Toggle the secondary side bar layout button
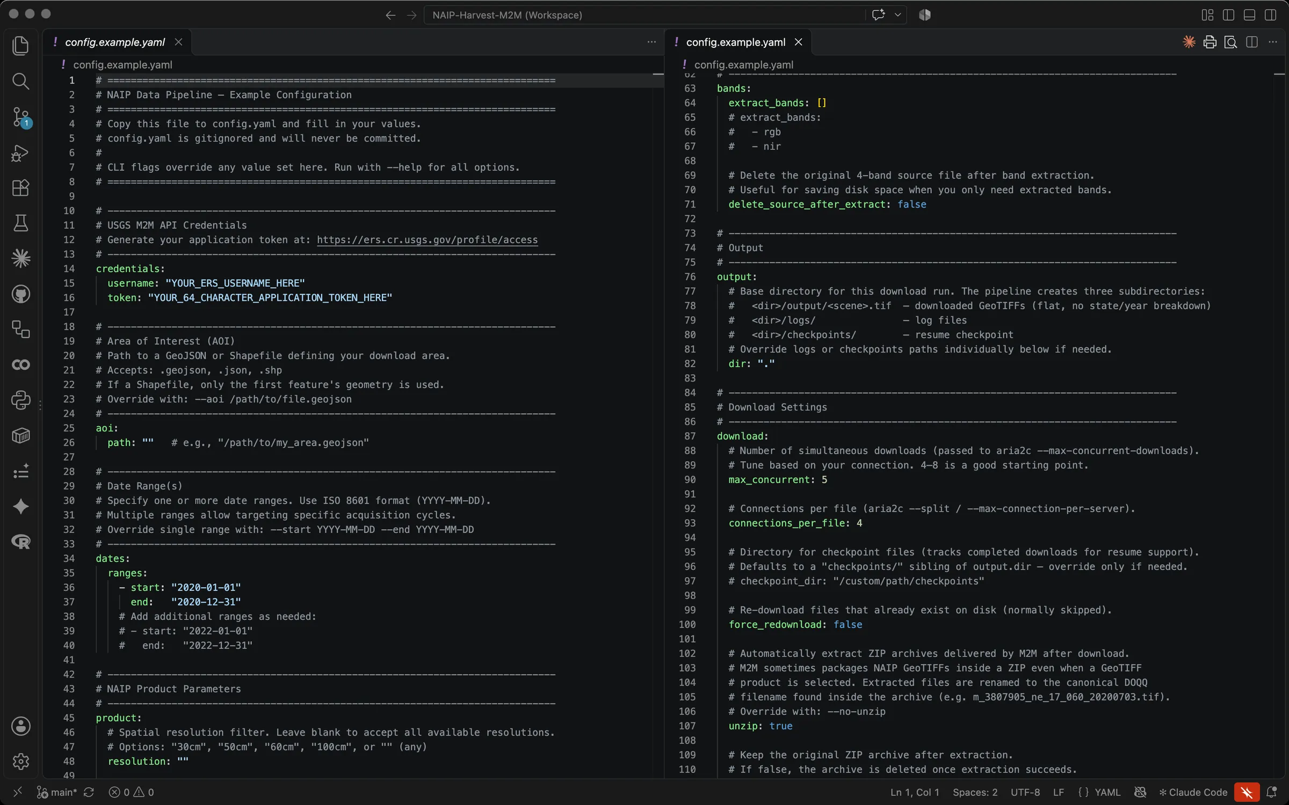The width and height of the screenshot is (1289, 805). [1270, 15]
